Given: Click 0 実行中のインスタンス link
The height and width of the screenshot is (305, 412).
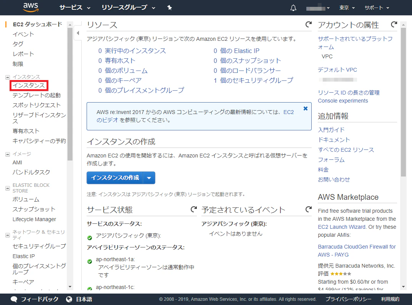Looking at the screenshot, I should [132, 51].
